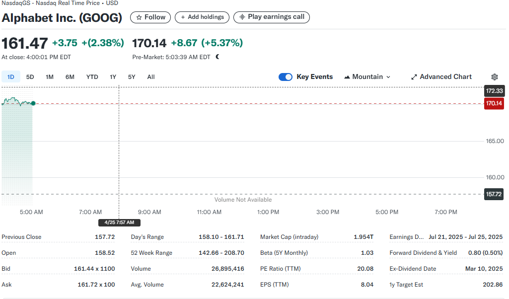Click the PE Ratio (TTM) value 20.08
Screen dimensions: 509x299
(x=365, y=269)
